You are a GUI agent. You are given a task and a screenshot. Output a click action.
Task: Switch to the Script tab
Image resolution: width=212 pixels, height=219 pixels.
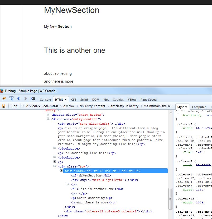pyautogui.click(x=84, y=100)
